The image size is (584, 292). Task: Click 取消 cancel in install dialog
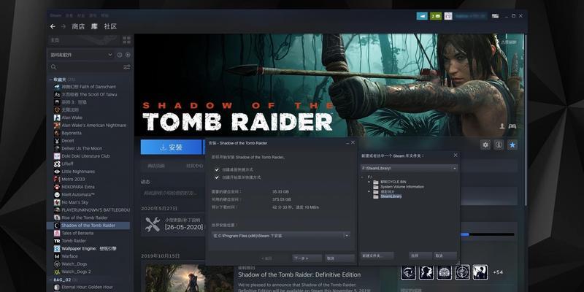pyautogui.click(x=339, y=258)
